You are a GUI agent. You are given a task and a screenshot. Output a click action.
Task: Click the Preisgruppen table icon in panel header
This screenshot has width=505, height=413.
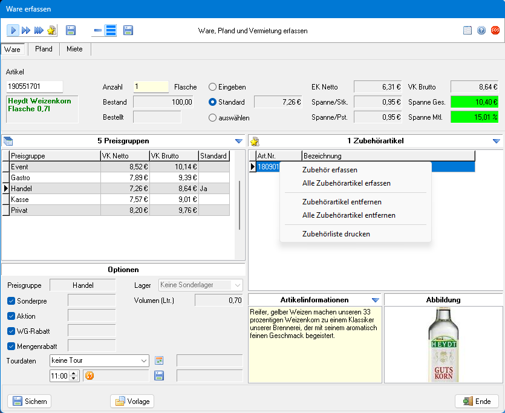click(8, 141)
